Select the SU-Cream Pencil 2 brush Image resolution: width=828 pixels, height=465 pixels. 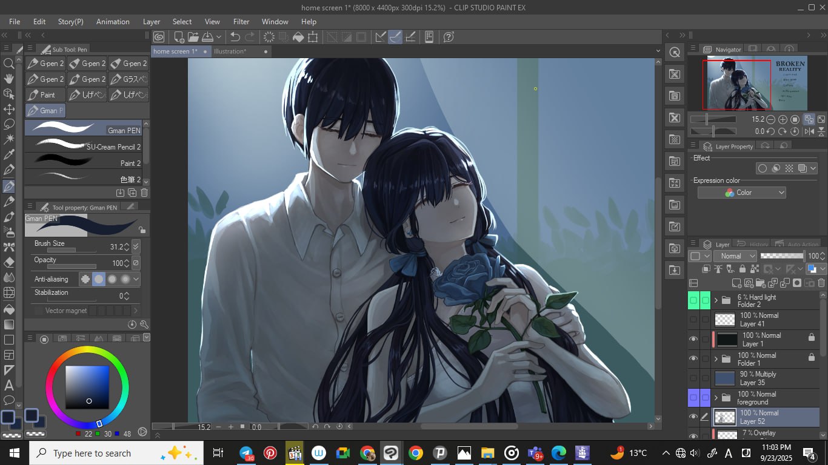pyautogui.click(x=85, y=146)
